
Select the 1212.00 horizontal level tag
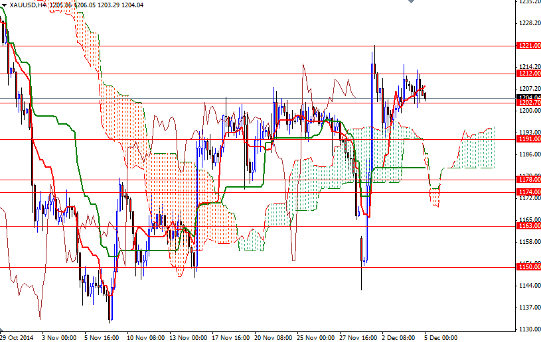click(528, 74)
